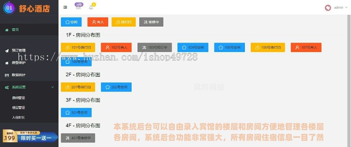Select room 102号有人
The image size is (351, 147).
coord(116,47)
